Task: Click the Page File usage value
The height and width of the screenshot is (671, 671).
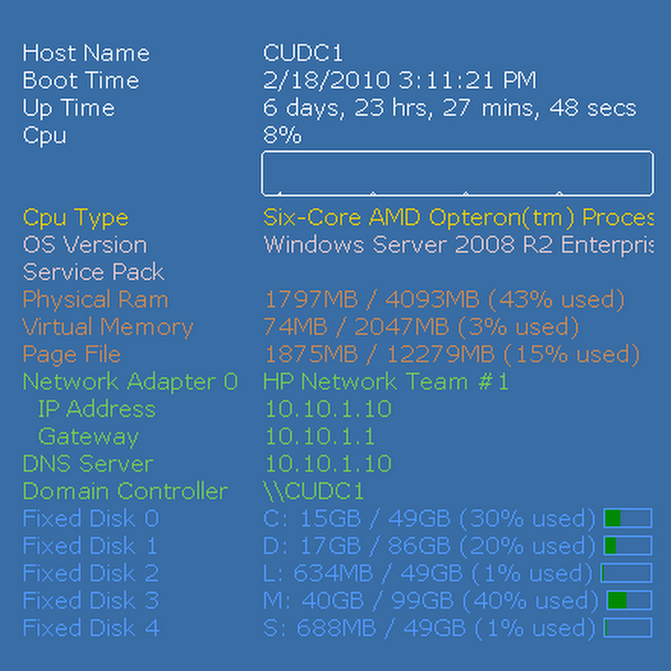Action: 446,355
